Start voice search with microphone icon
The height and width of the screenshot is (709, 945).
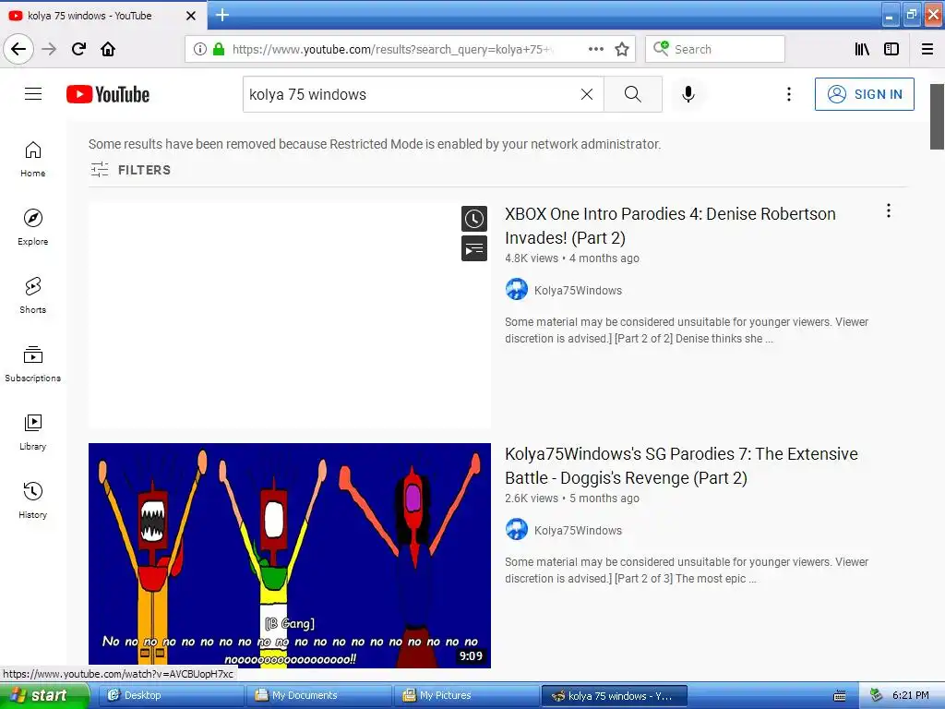pyautogui.click(x=688, y=94)
